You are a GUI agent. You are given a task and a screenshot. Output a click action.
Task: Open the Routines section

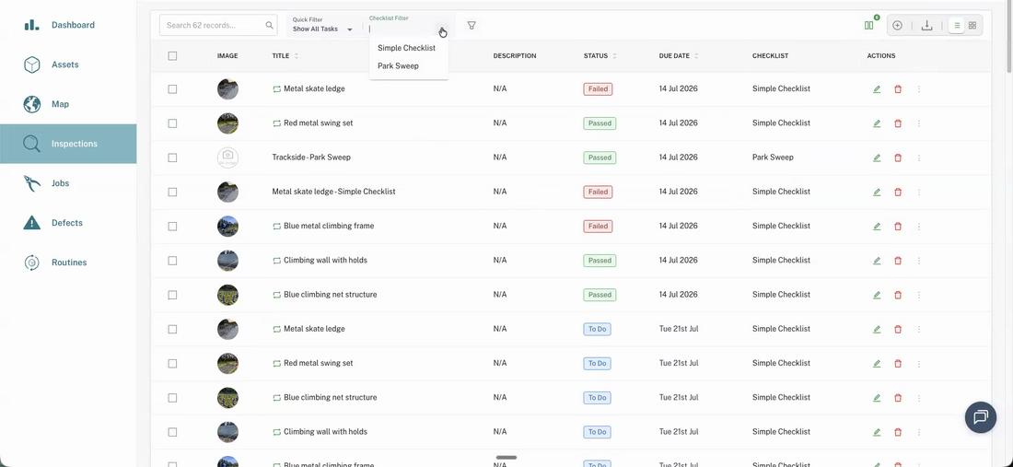68,263
